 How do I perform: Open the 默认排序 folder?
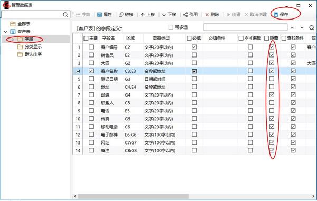[30, 54]
